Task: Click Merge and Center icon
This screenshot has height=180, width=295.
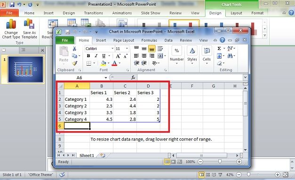Action: point(160,56)
